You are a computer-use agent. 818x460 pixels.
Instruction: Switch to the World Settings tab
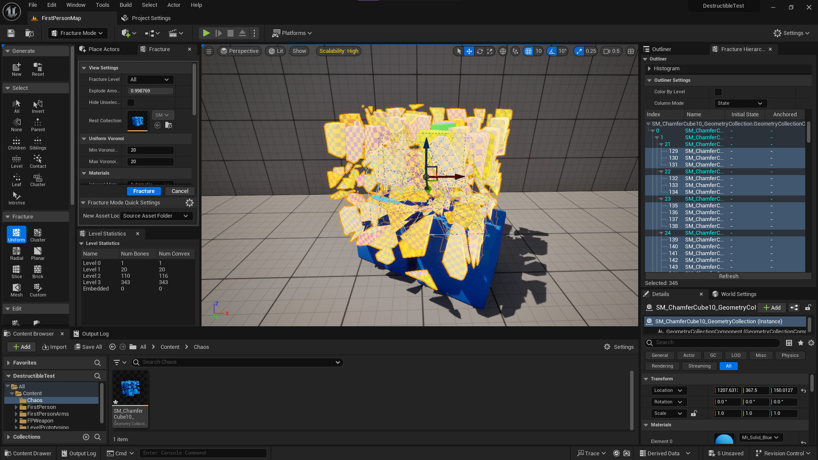coord(735,294)
